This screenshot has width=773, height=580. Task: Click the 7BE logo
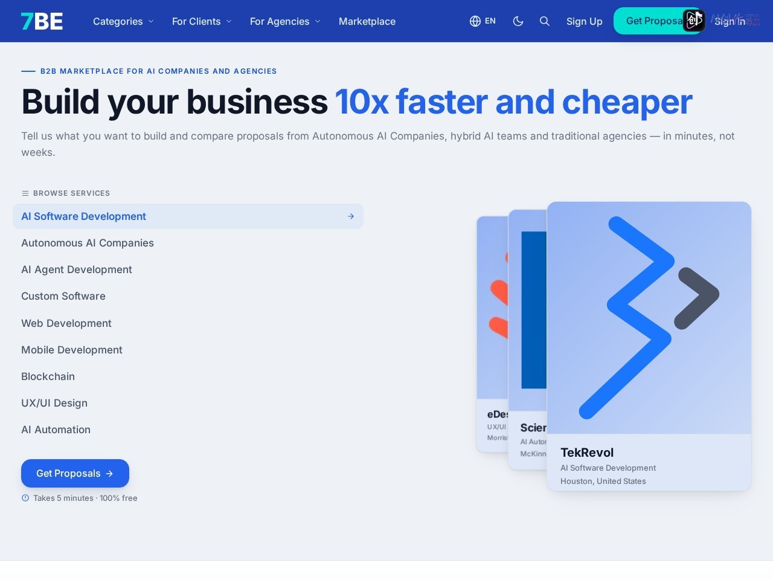(x=42, y=21)
